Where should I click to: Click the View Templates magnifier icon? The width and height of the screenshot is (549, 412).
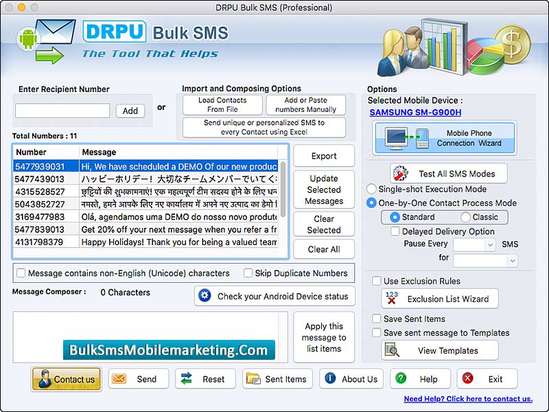click(x=390, y=350)
